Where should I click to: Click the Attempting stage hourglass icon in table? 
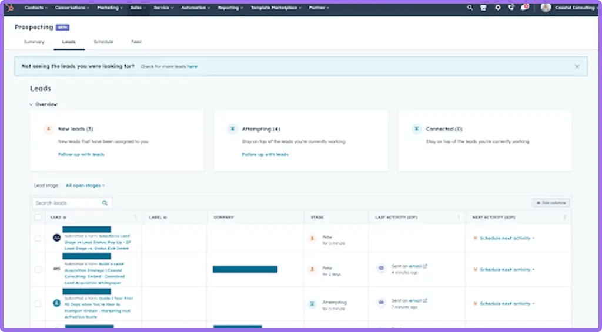pos(313,304)
